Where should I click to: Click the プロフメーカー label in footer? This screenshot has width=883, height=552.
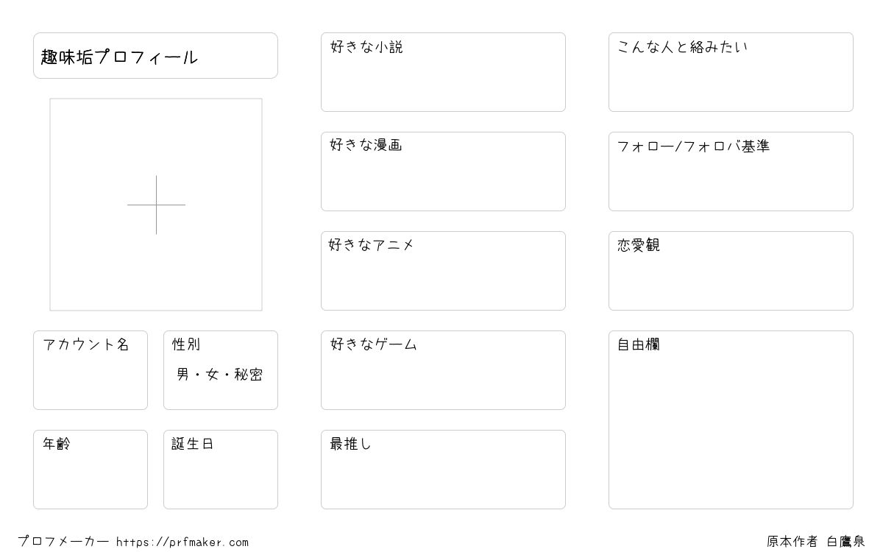coord(63,542)
